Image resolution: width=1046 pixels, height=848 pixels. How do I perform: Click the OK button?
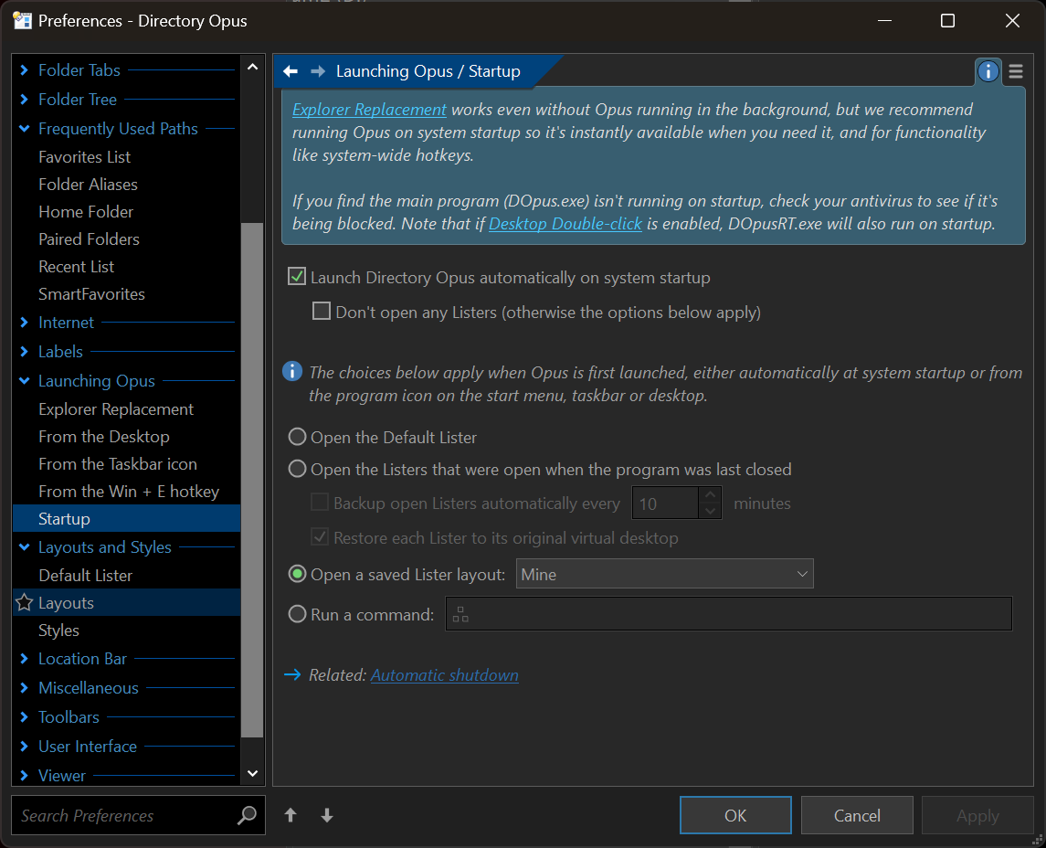click(735, 814)
